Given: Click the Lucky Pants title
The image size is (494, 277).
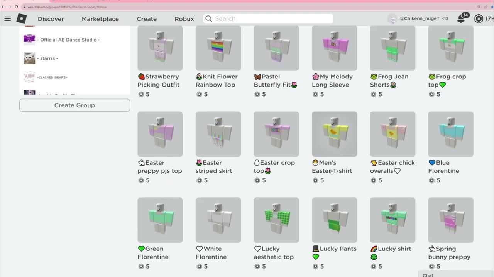Looking at the screenshot, I should (334, 253).
